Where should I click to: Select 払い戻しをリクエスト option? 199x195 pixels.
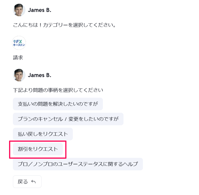(43, 134)
